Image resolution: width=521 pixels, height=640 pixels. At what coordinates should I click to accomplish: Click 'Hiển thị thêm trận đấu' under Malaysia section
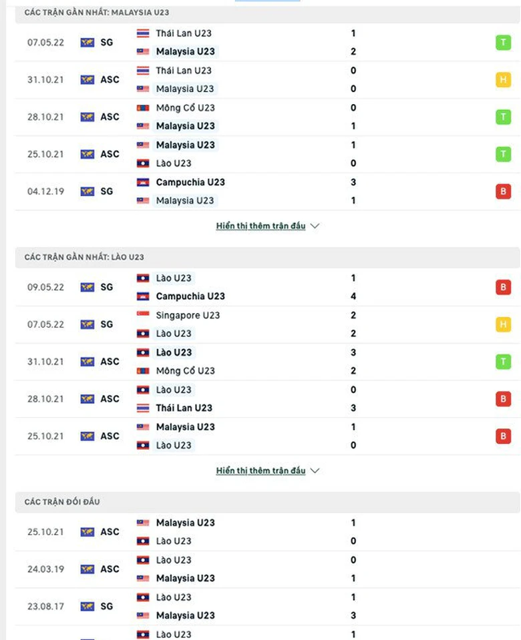pos(260,226)
